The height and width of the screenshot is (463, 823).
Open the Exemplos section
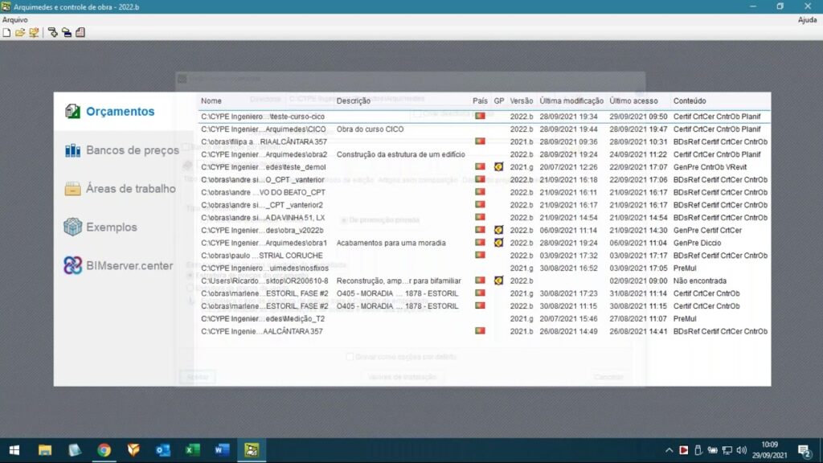tap(111, 227)
